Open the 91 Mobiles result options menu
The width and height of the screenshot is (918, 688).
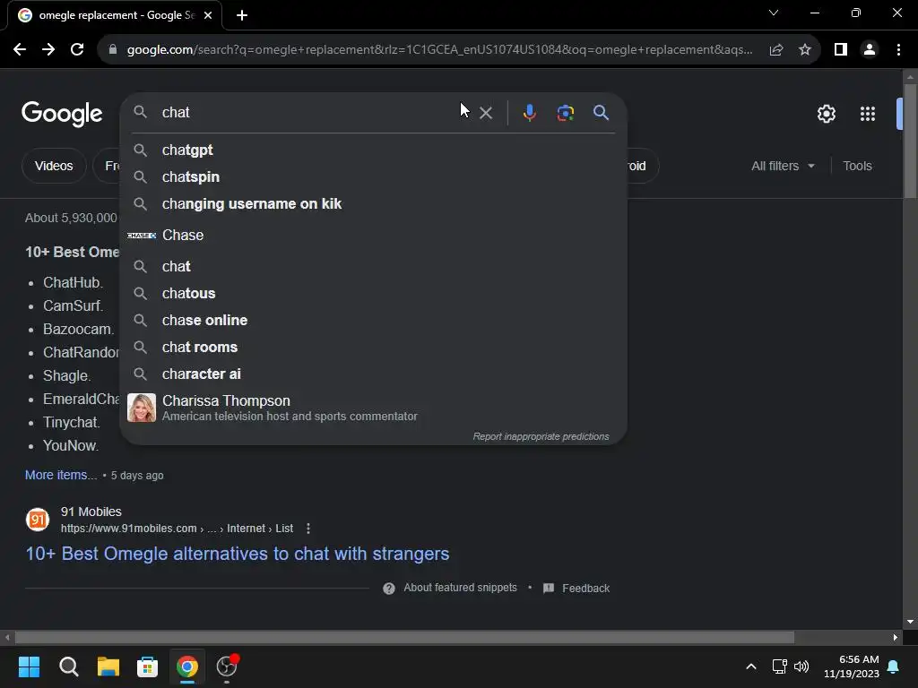[308, 529]
